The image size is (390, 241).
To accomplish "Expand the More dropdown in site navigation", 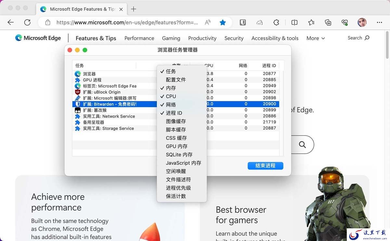I will point(316,38).
